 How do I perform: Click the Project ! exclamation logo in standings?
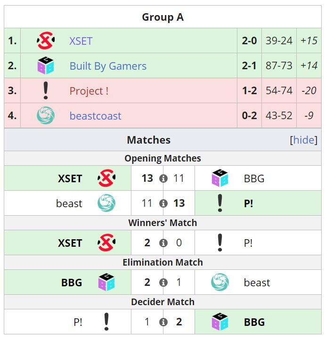(x=46, y=90)
